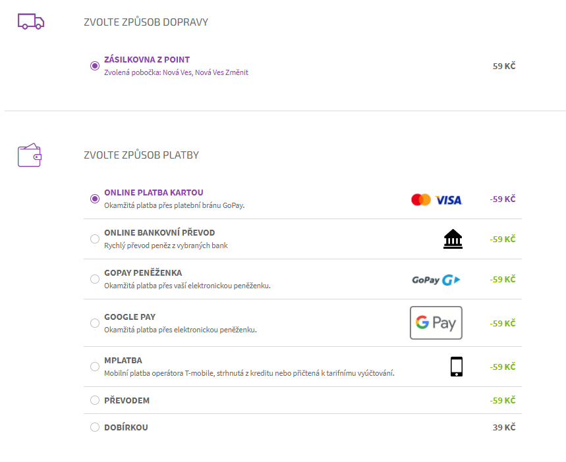This screenshot has height=462, width=566.
Task: Click the Změnit link to change branch
Action: 237,72
